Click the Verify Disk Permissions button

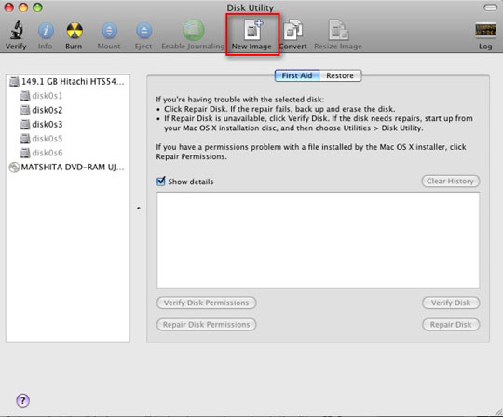pos(206,303)
